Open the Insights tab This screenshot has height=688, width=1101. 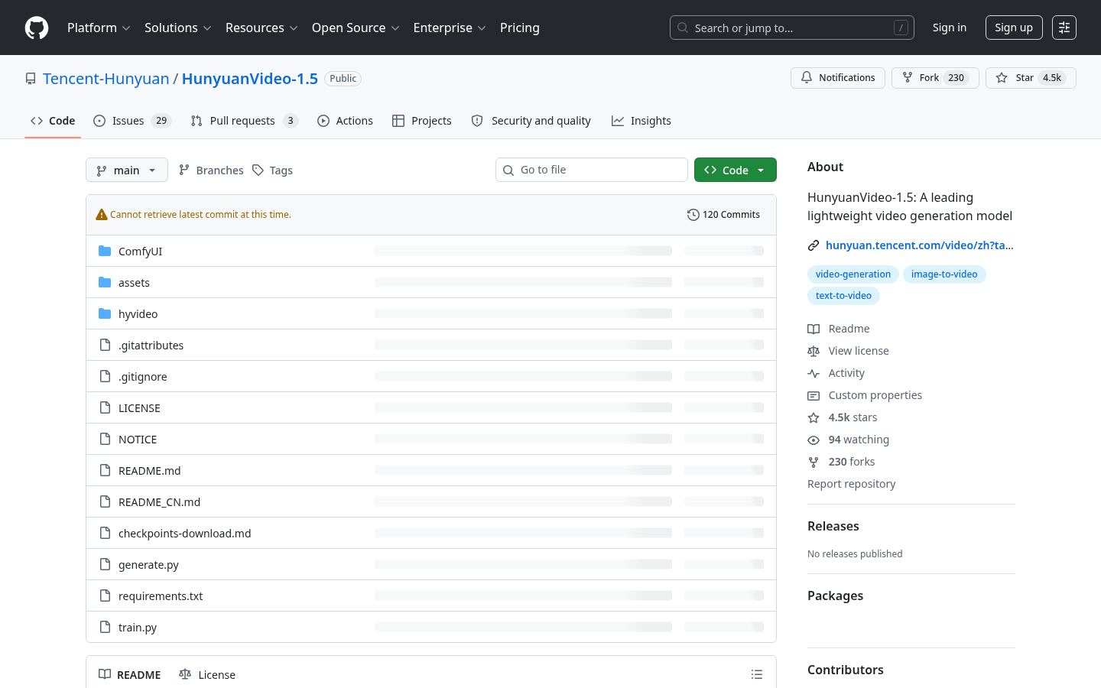pos(641,121)
